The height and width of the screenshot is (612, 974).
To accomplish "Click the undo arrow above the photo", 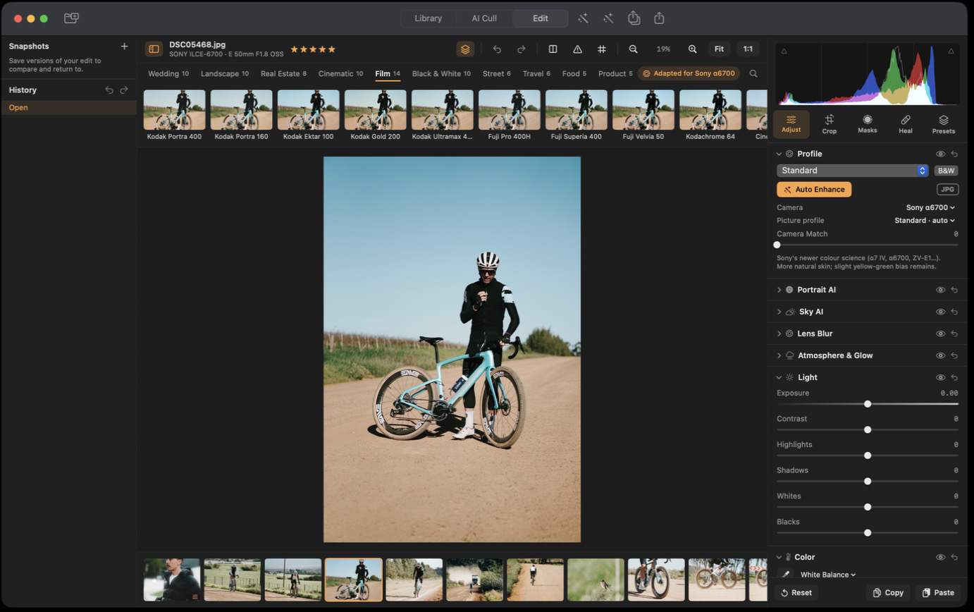I will tap(498, 49).
